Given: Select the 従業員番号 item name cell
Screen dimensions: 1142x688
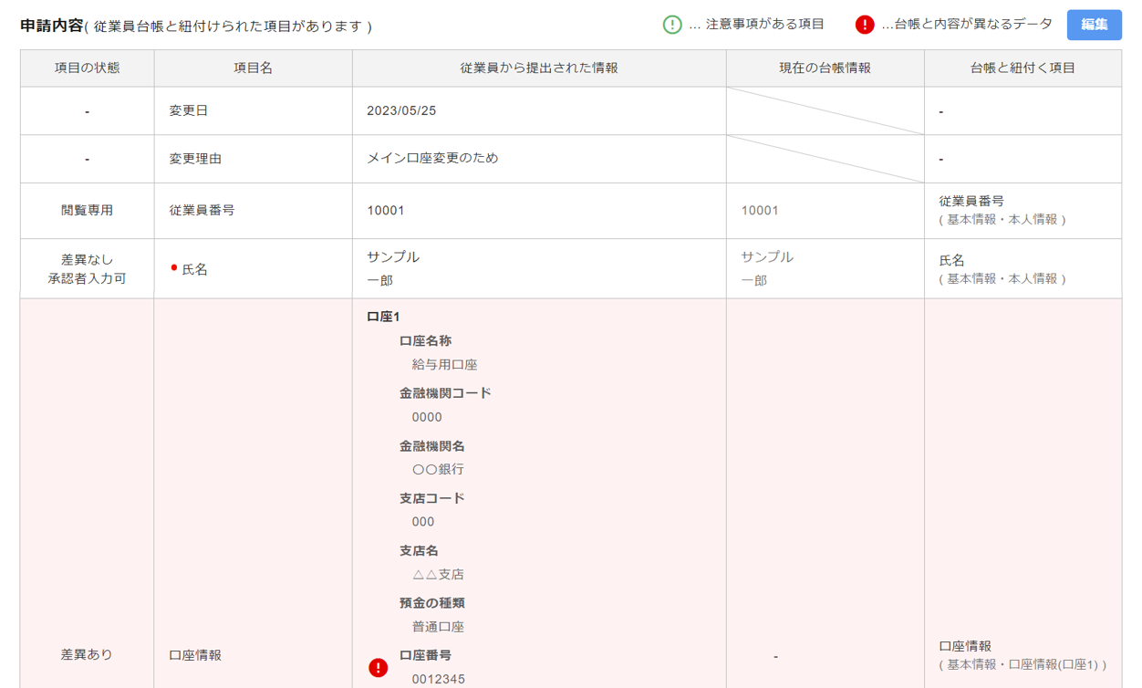Looking at the screenshot, I should tap(254, 211).
